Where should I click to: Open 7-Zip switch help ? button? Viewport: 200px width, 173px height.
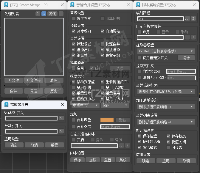coord(61,131)
